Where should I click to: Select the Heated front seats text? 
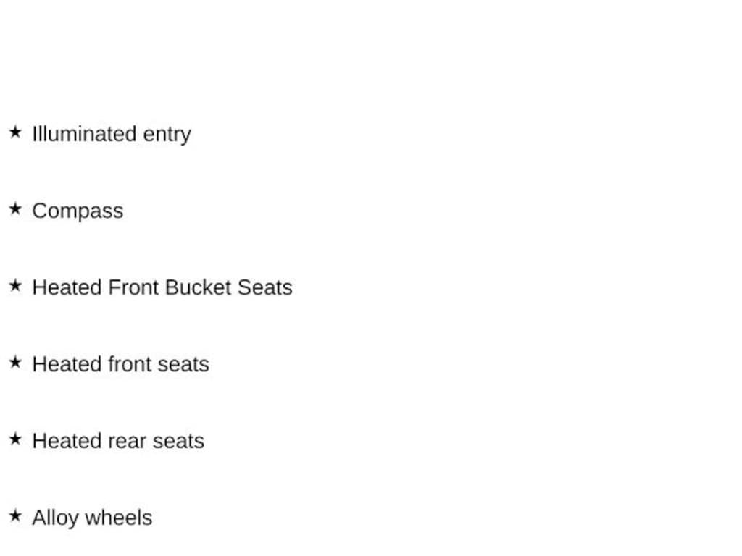click(120, 364)
